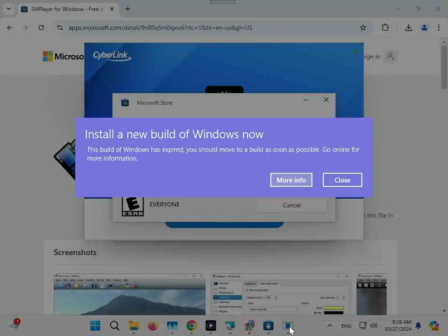Viewport: 448px width, 336px height.
Task: Show hidden system tray icons
Action: 329,325
